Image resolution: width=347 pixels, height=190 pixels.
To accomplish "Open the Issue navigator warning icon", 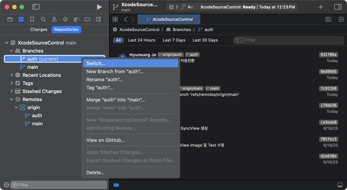I will (54, 19).
